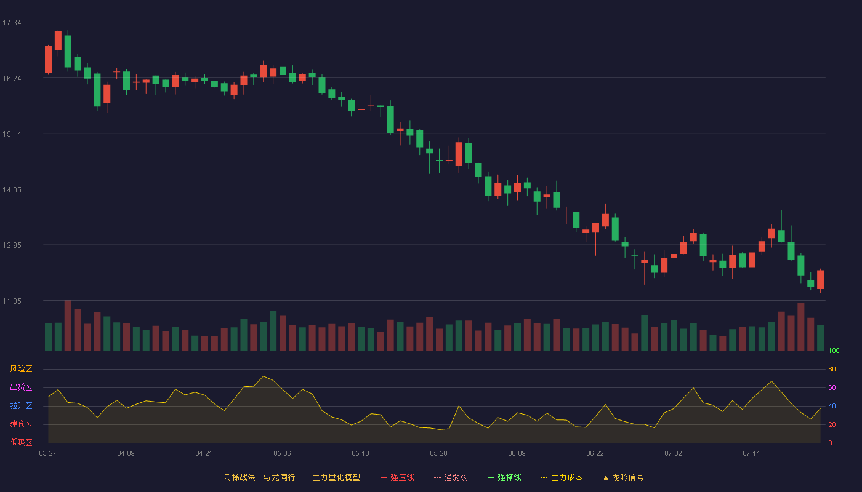Select the 云梯战法 主力量化模型 legend title

(291, 477)
